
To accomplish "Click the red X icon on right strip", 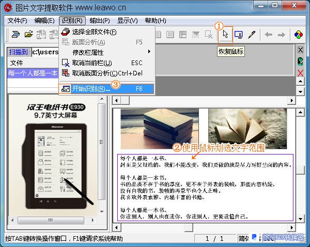I will tap(300, 73).
